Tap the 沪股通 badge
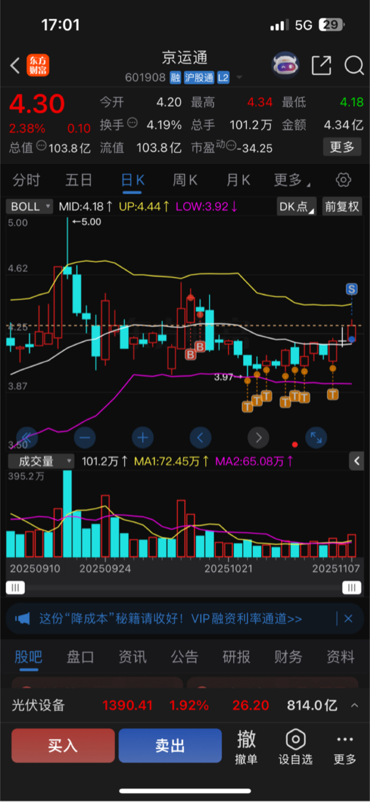 tap(199, 78)
